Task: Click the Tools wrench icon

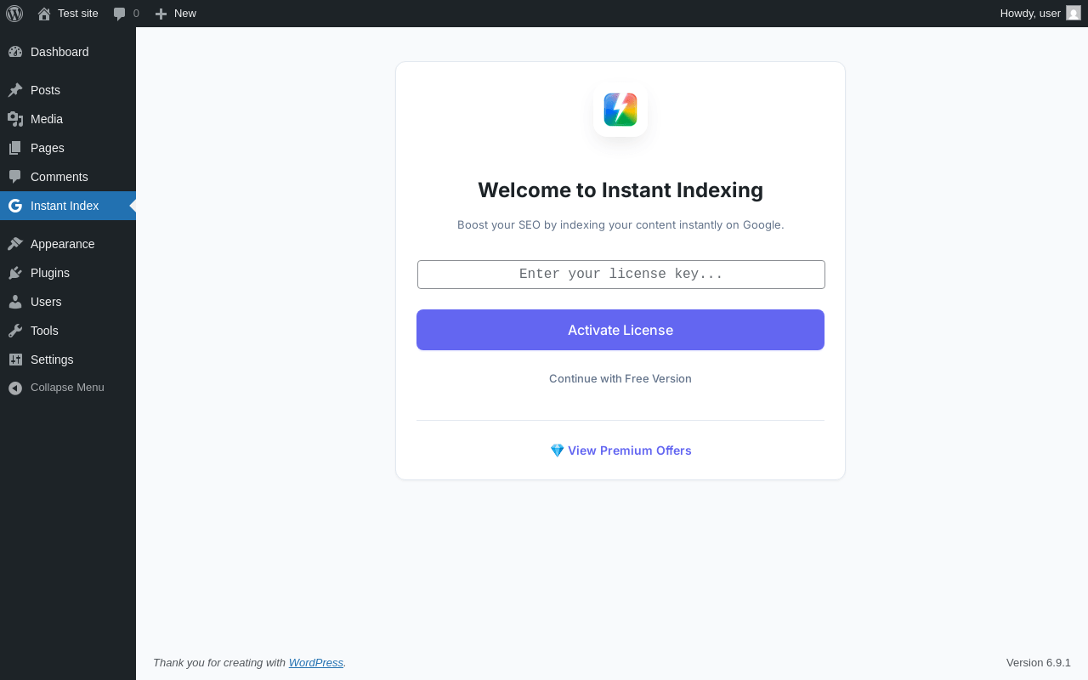Action: tap(15, 331)
